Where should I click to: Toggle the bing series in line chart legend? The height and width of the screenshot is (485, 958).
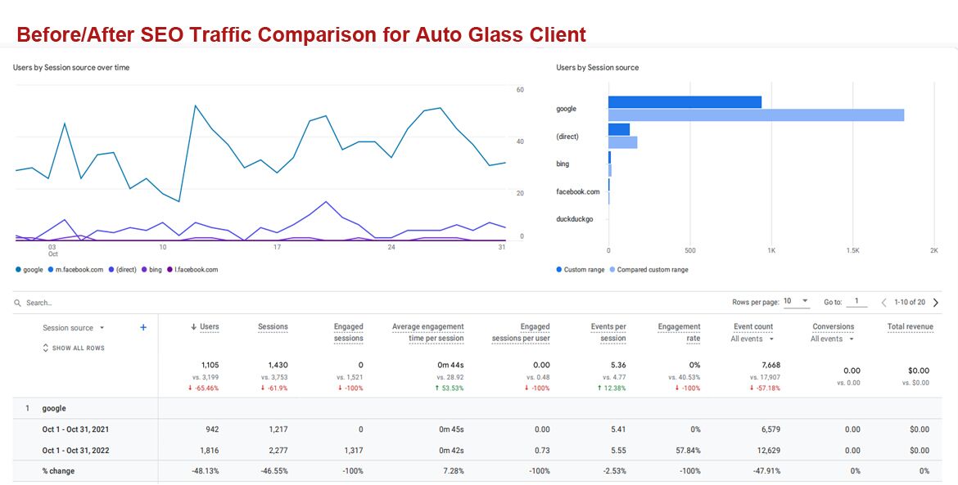(x=144, y=269)
